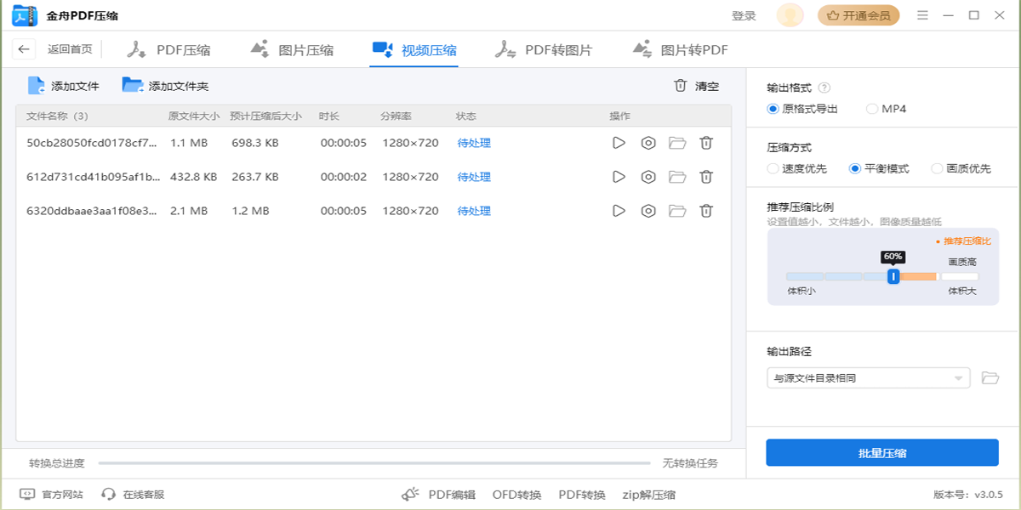Switch to 视频压缩 tab
Image resolution: width=1021 pixels, height=510 pixels.
414,50
